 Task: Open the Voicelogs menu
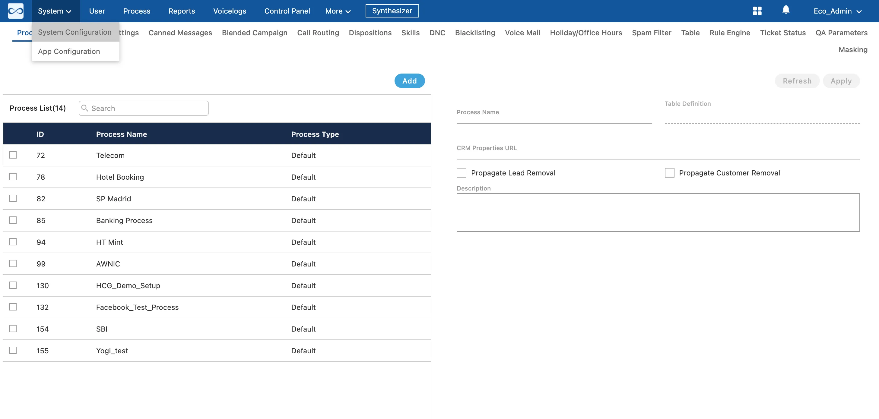[230, 11]
